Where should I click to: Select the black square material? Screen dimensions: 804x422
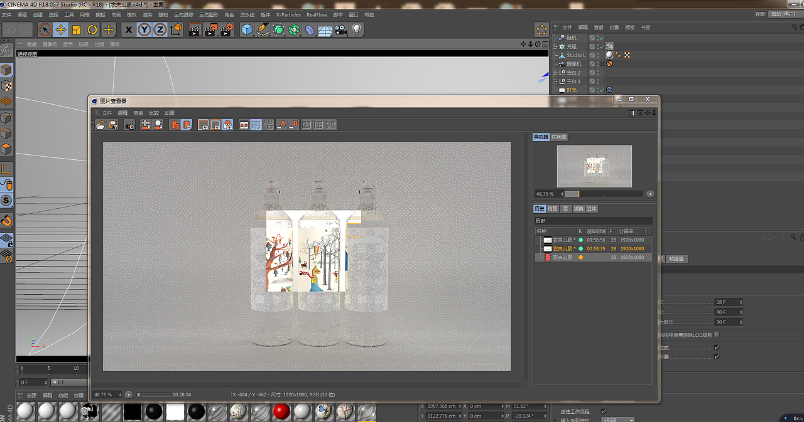click(133, 412)
